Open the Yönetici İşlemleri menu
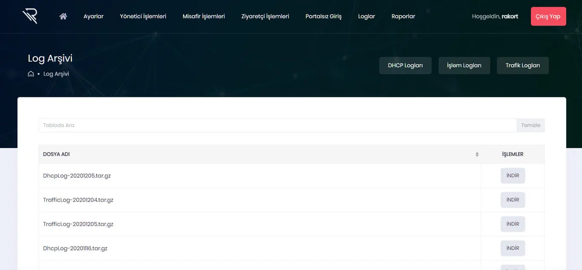Viewport: 582px width, 270px height. click(x=143, y=16)
